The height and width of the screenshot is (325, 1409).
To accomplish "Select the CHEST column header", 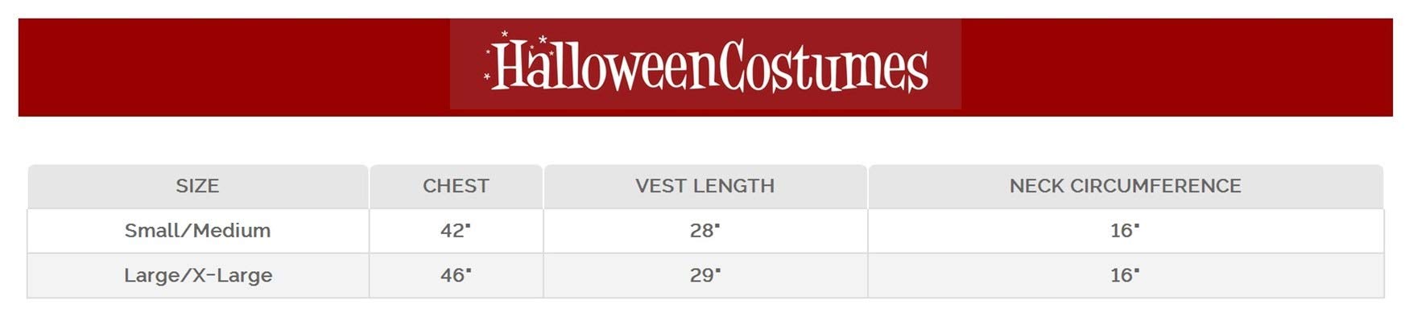I will (x=456, y=186).
